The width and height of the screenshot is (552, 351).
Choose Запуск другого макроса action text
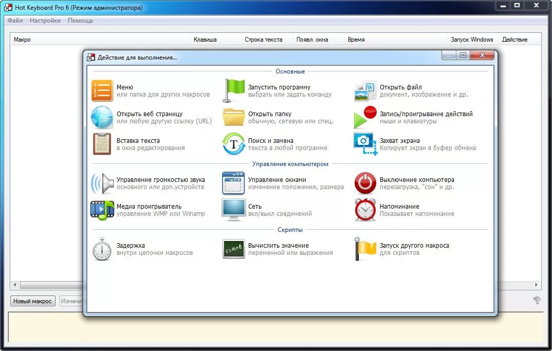(x=414, y=245)
